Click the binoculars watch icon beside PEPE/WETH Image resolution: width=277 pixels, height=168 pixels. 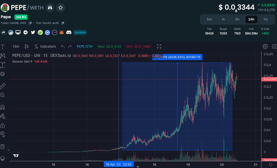point(50,7)
